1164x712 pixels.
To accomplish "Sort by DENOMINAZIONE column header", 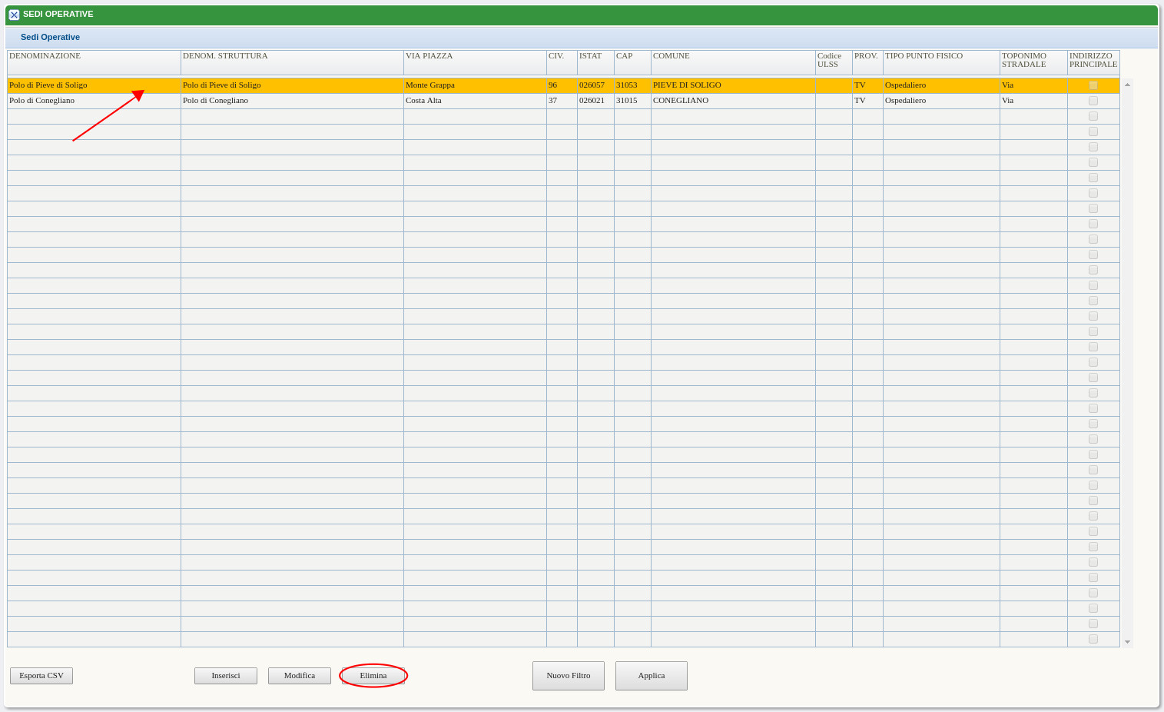I will [45, 56].
